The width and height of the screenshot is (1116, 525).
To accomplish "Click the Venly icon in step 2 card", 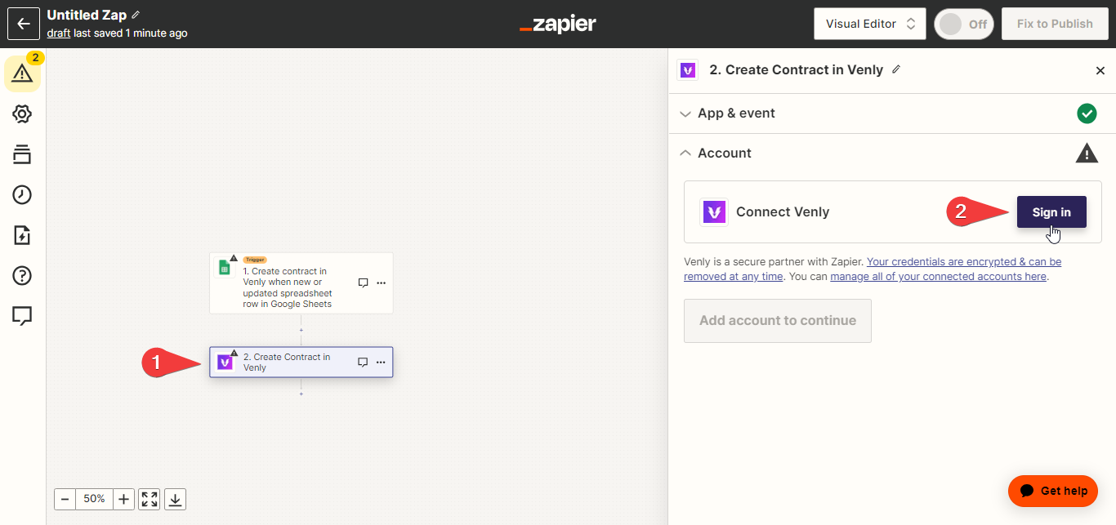I will [x=224, y=363].
